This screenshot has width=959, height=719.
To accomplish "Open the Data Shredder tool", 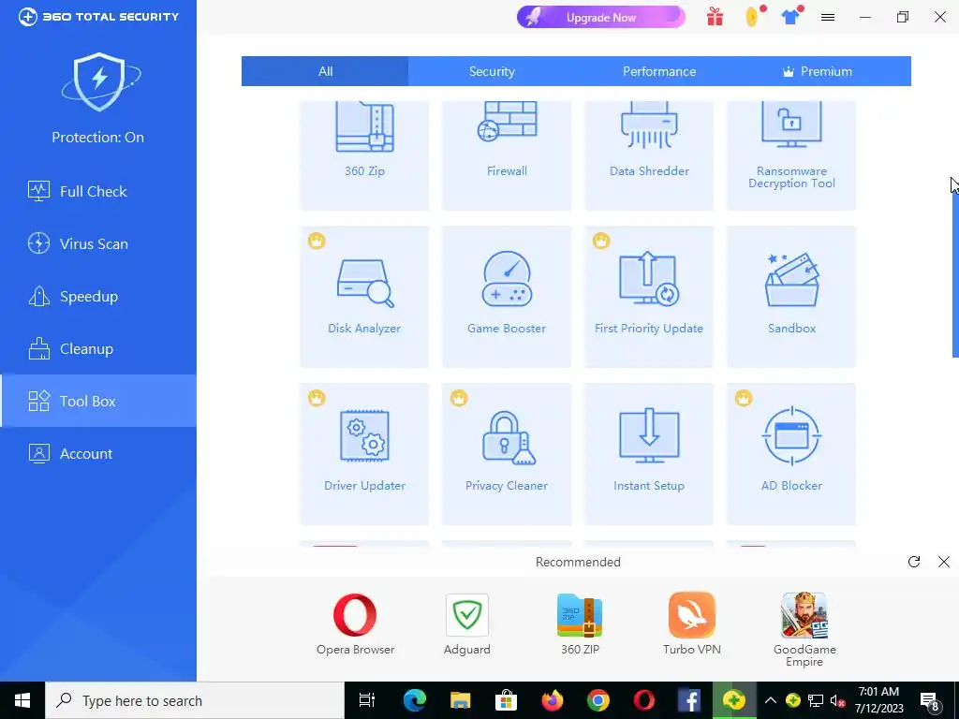I will tap(649, 155).
